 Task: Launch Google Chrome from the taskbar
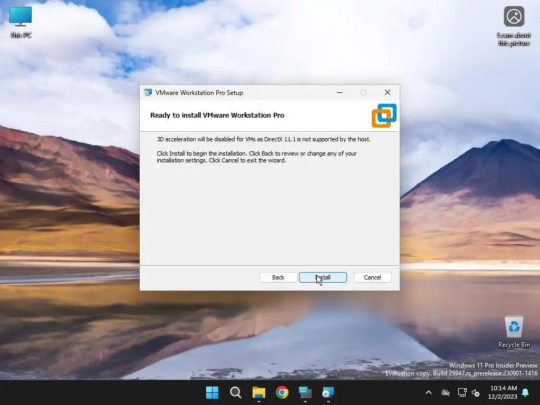point(282,392)
